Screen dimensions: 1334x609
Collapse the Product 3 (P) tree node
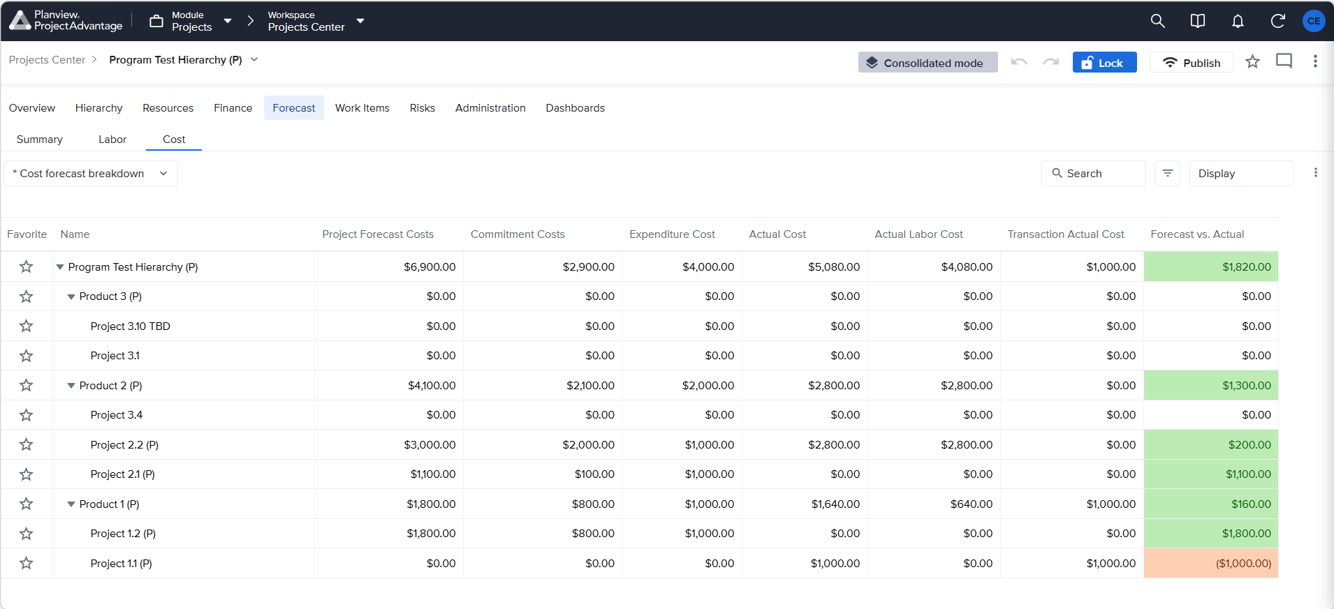(x=71, y=296)
